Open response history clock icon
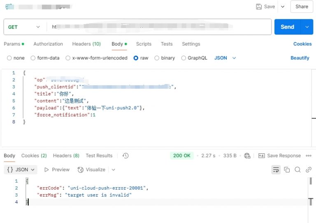Viewport: 316px width, 223px height. (125, 156)
